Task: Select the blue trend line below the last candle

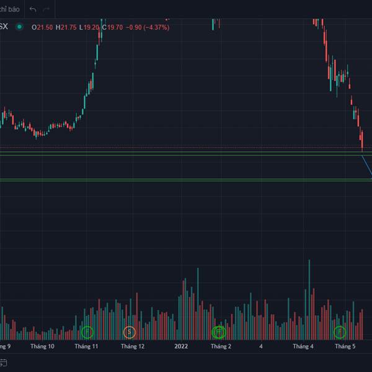Action: point(367,166)
